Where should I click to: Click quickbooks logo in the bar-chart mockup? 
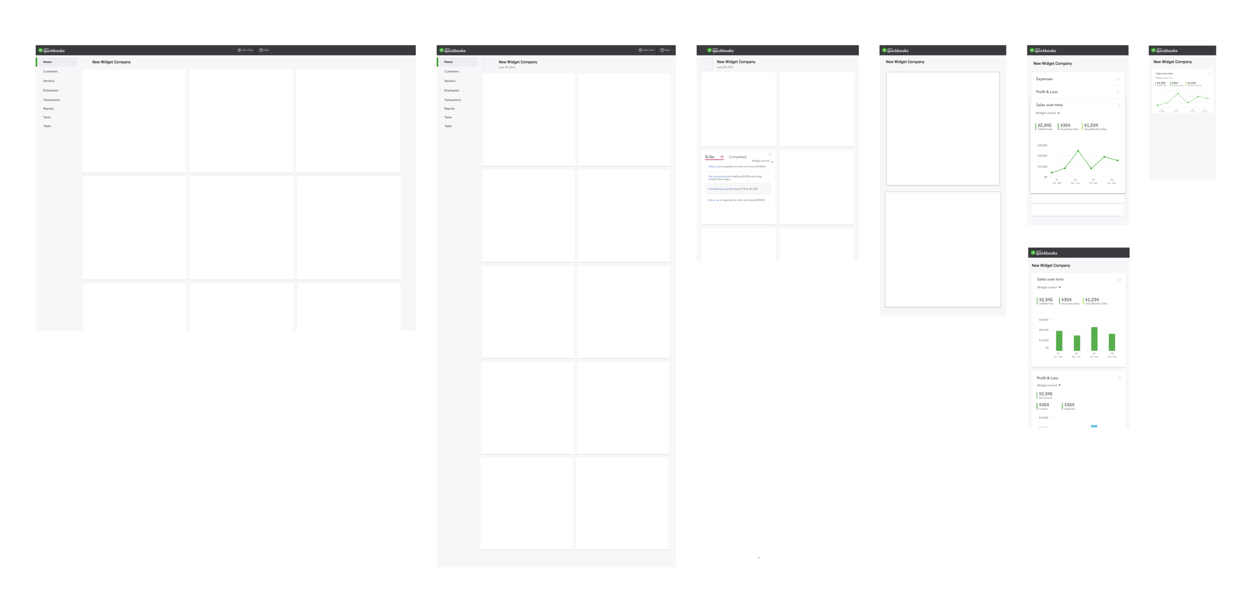pos(1044,252)
